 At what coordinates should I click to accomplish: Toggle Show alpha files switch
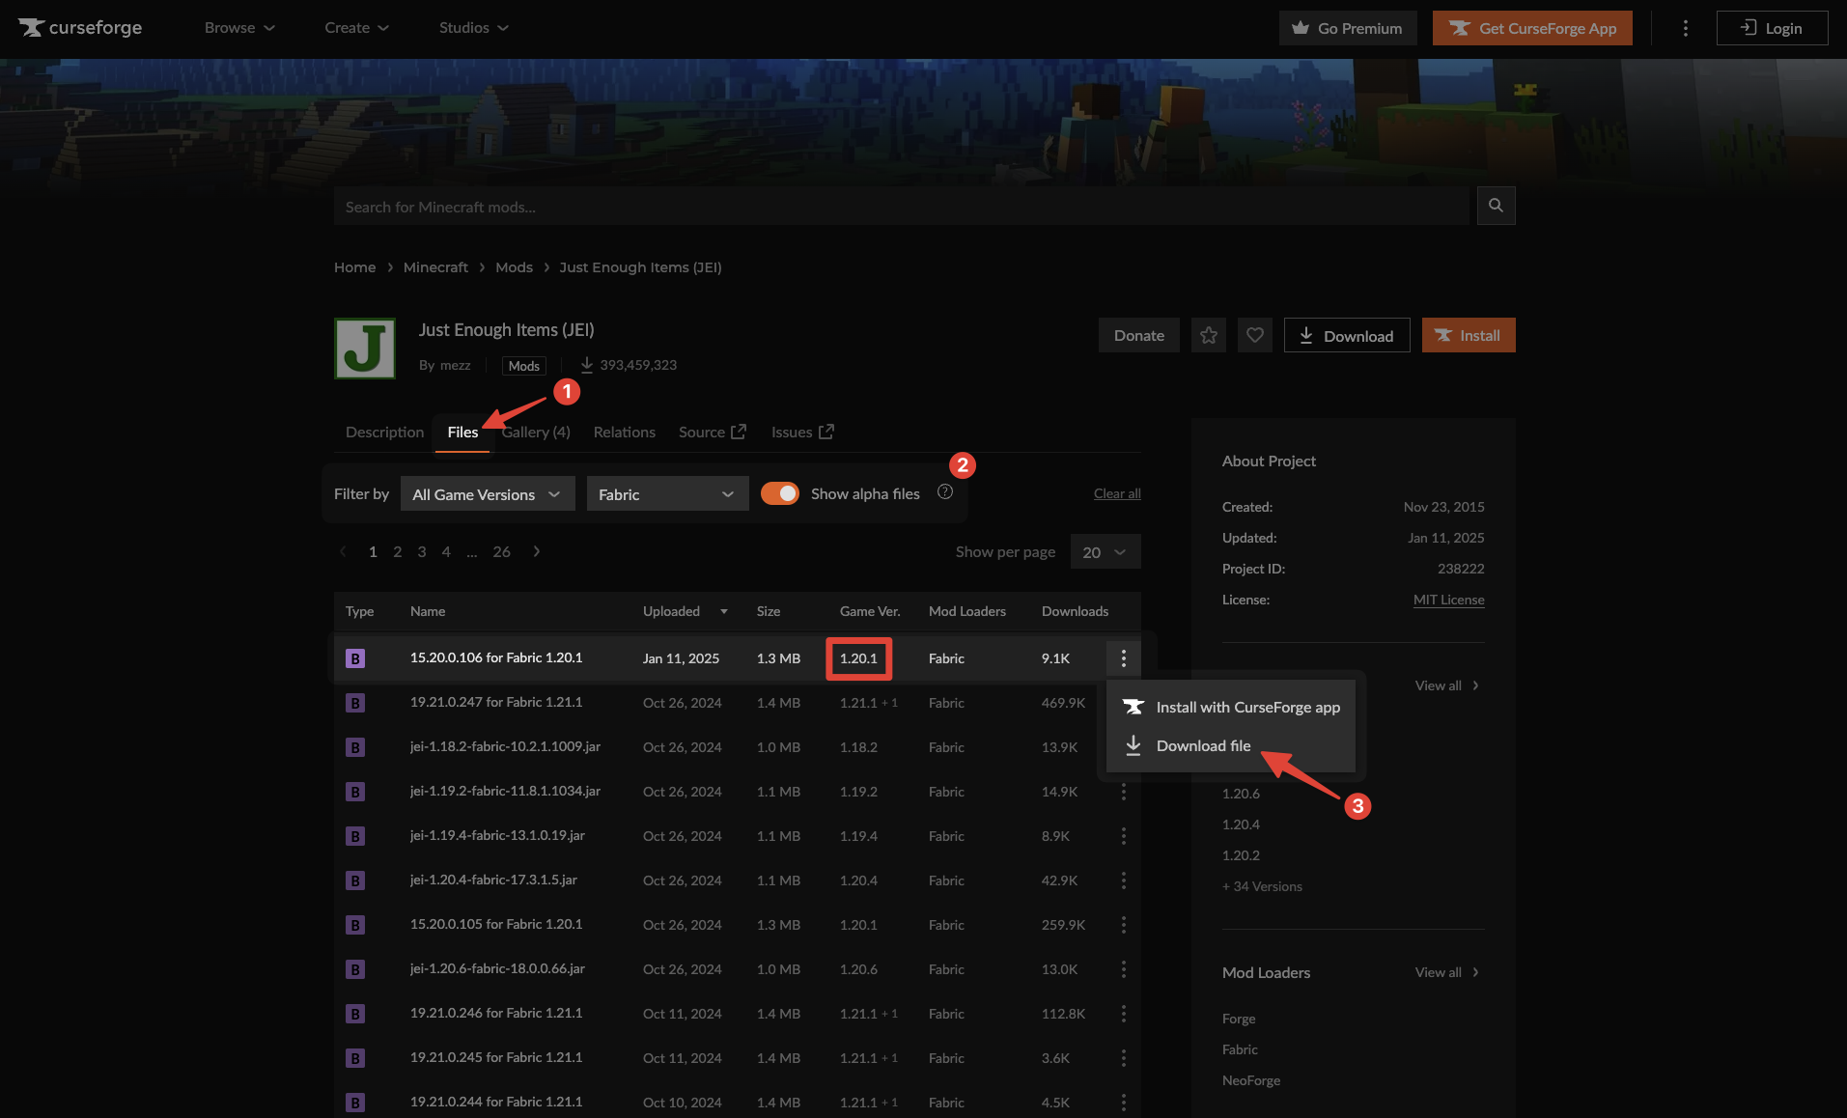(x=780, y=493)
